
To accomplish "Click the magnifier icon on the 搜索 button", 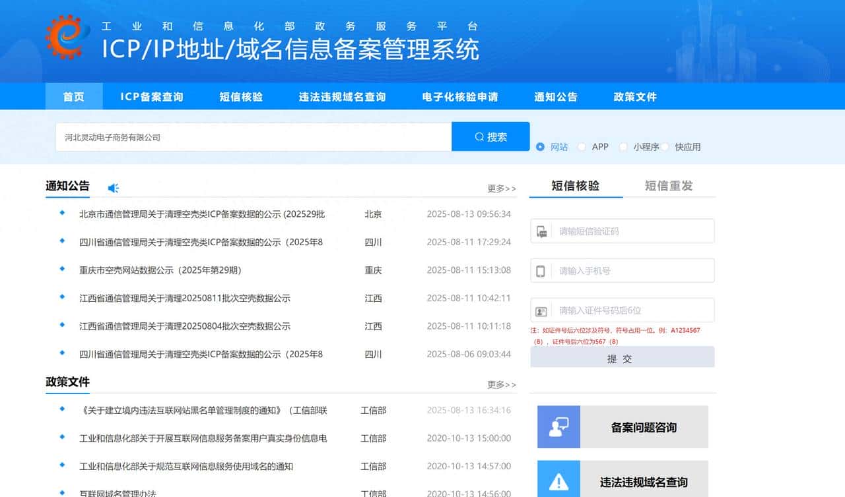I will coord(478,136).
